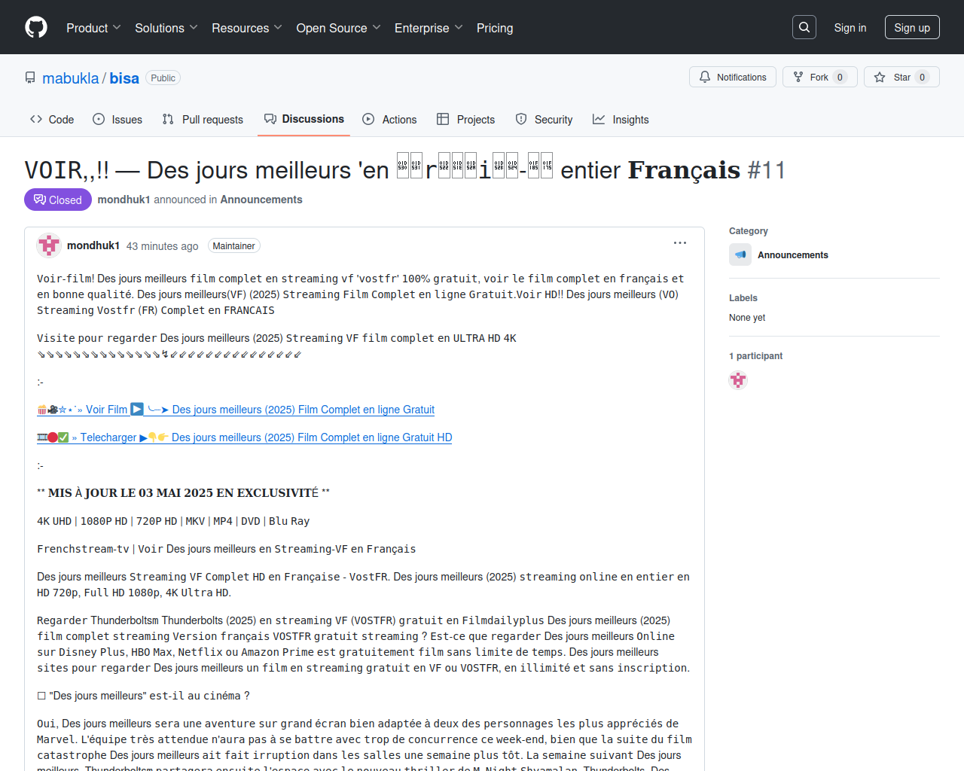Screen dimensions: 964x771
Task: Click the Public visibility label
Action: [x=163, y=78]
